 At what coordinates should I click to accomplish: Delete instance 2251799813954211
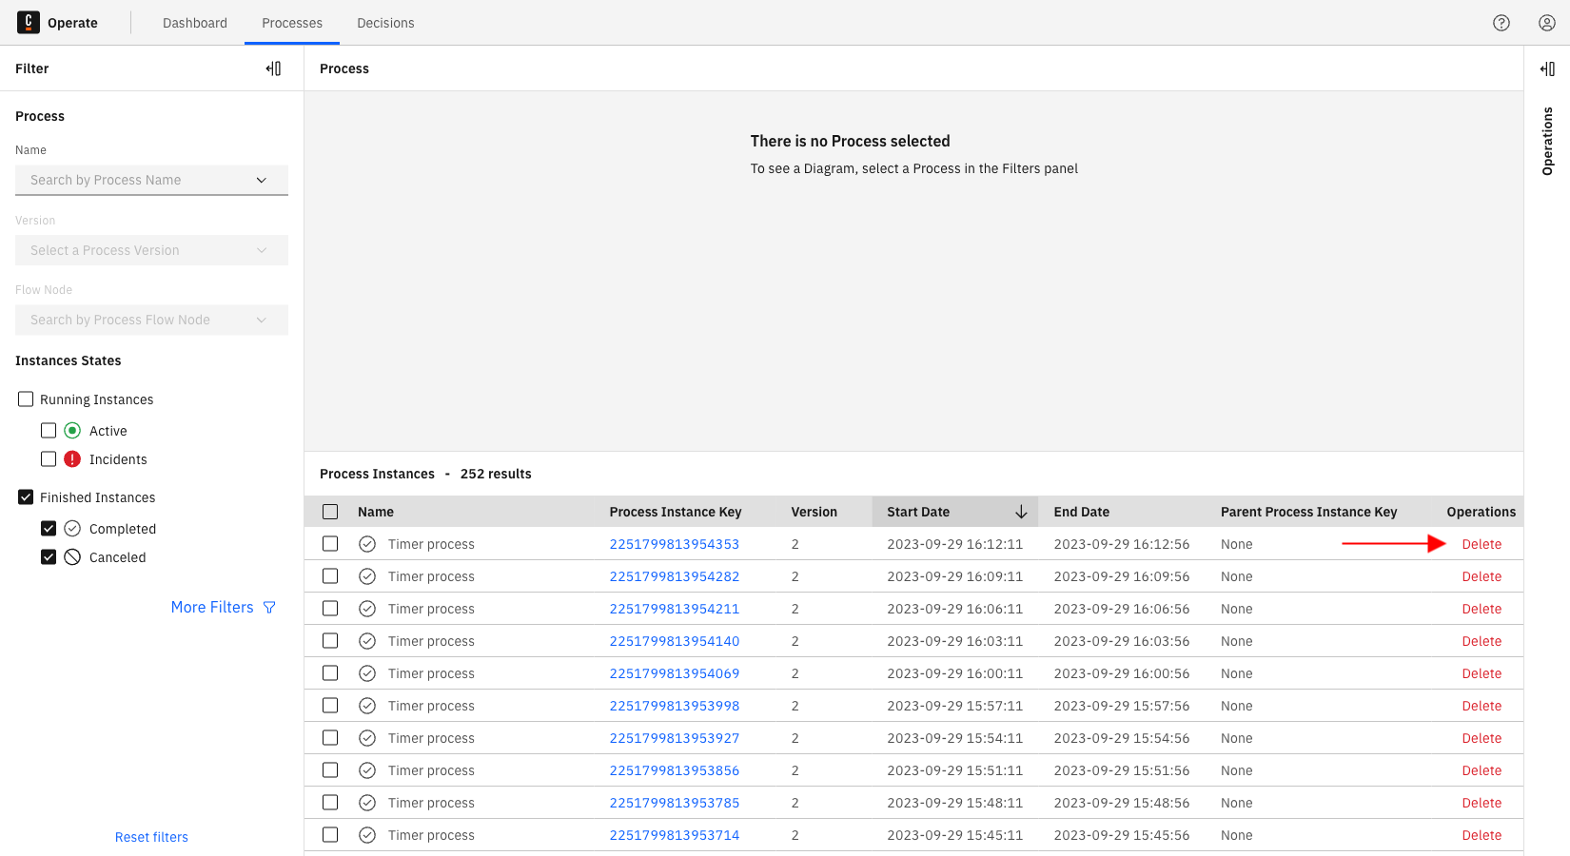(x=1482, y=609)
